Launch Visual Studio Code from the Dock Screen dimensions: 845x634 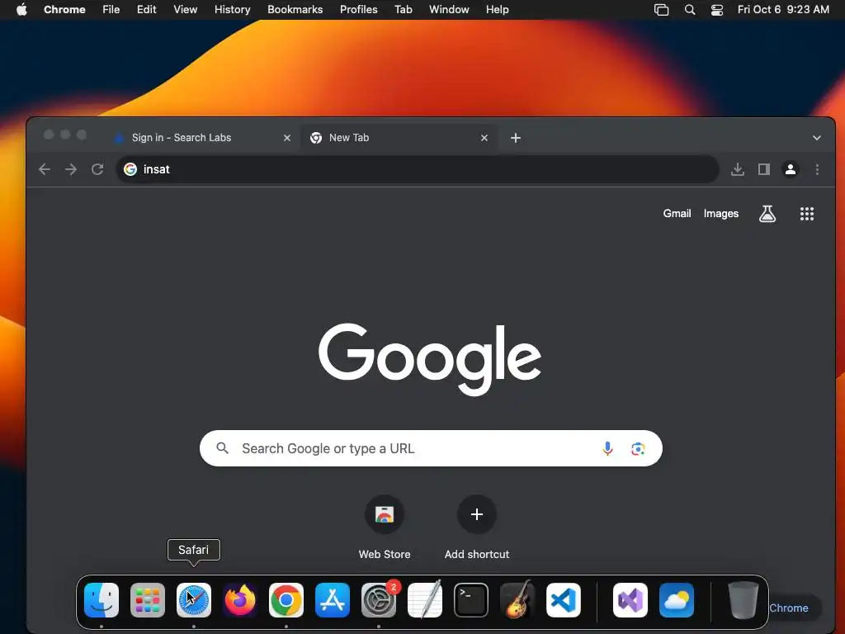point(563,600)
